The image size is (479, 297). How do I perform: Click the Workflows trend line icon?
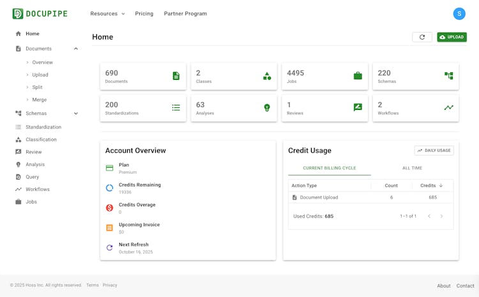click(448, 108)
